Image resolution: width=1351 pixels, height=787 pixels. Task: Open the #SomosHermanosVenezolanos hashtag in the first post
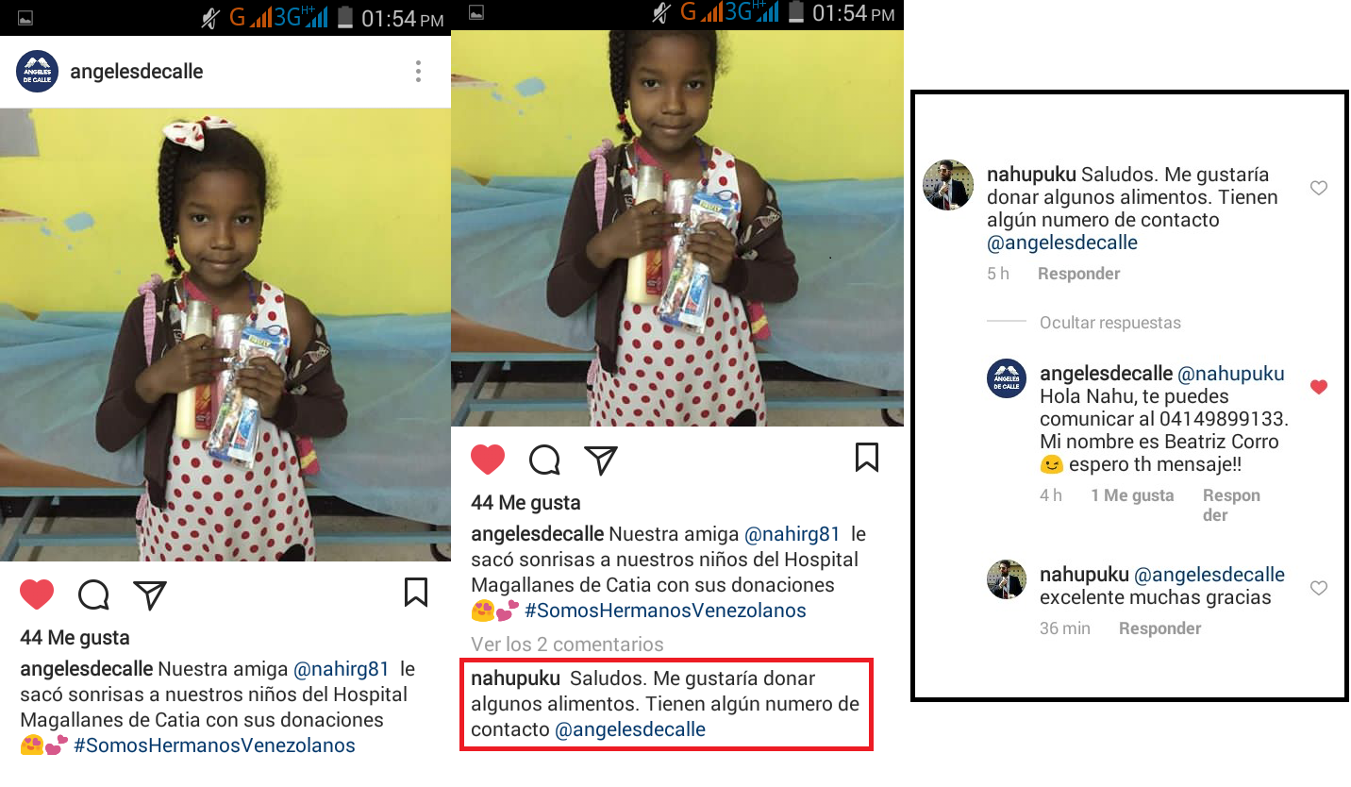(x=214, y=745)
